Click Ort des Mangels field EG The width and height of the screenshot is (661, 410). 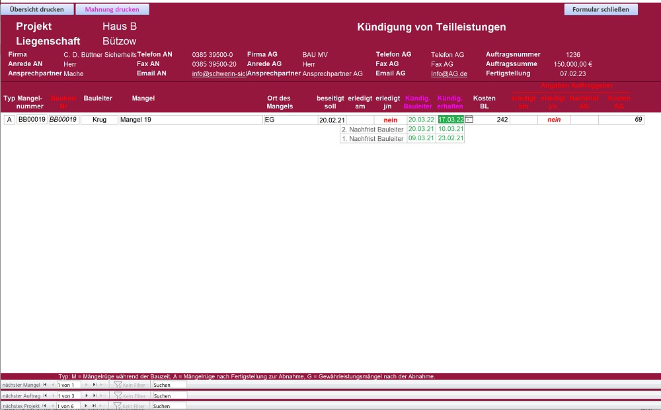(291, 120)
